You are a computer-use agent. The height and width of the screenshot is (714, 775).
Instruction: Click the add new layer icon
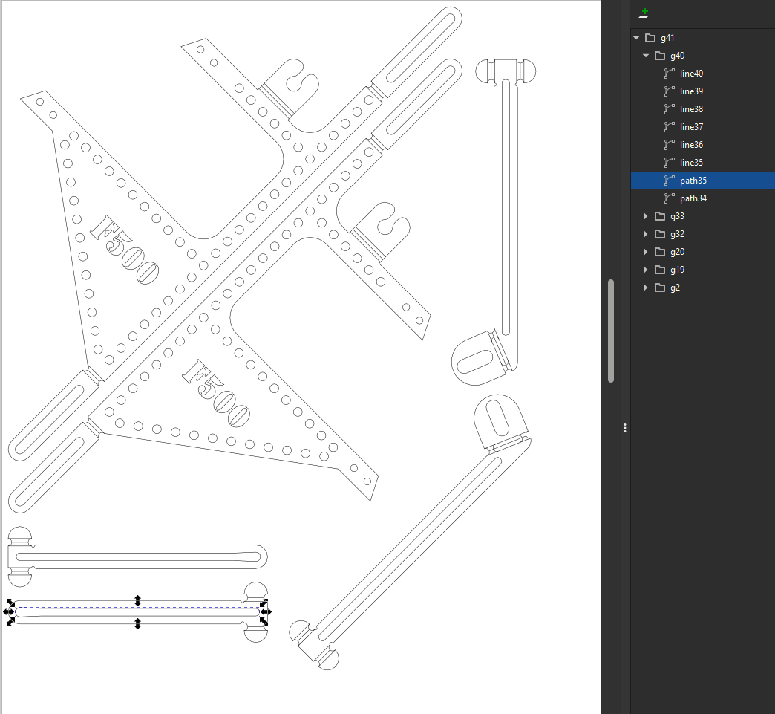tap(644, 13)
